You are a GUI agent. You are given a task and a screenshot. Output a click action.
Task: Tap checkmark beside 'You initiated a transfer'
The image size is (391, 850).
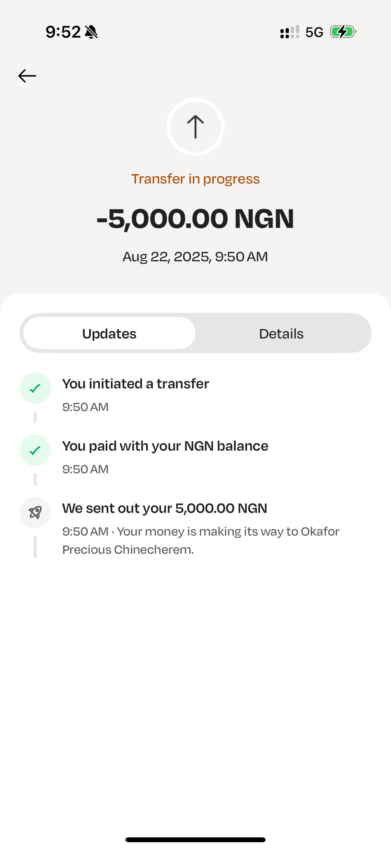point(35,388)
